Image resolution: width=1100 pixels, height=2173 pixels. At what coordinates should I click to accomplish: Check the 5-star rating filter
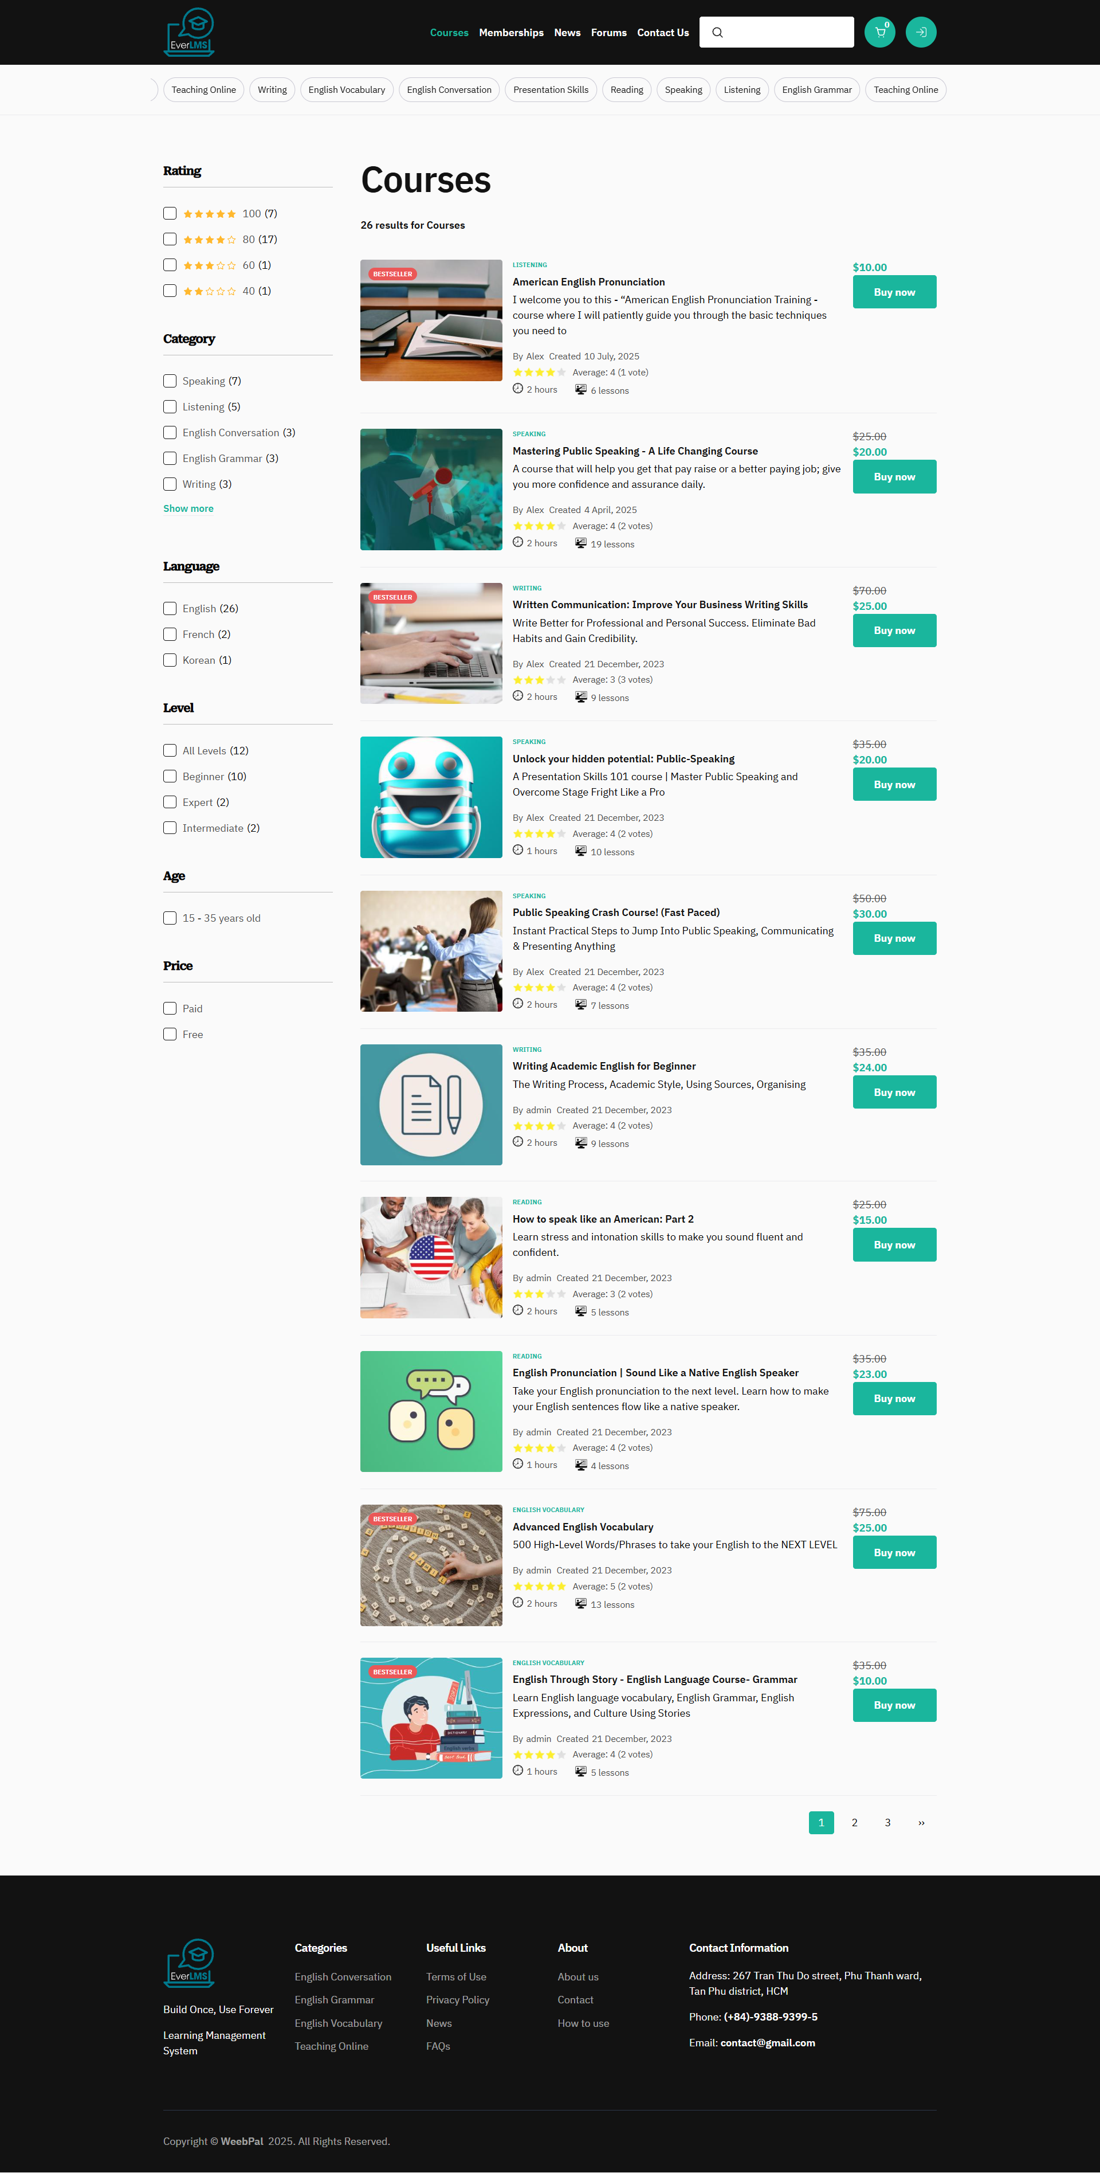[x=170, y=213]
